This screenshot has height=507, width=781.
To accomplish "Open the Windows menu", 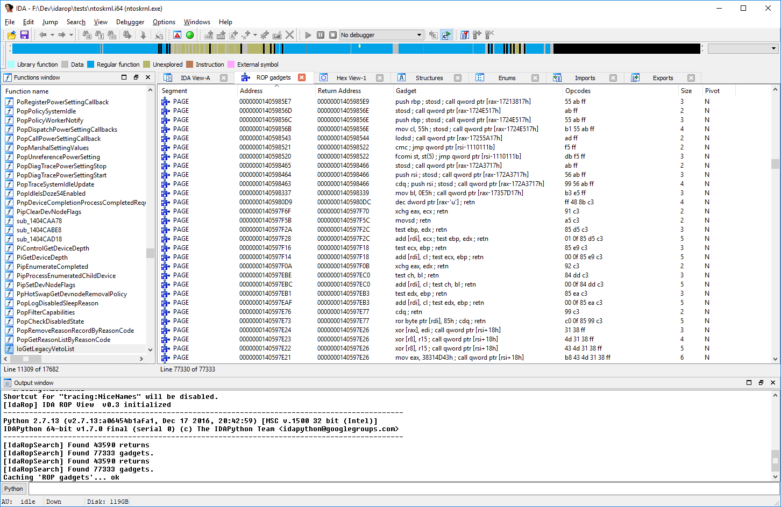I will 197,22.
